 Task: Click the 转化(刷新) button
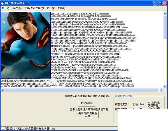pyautogui.click(x=87, y=103)
